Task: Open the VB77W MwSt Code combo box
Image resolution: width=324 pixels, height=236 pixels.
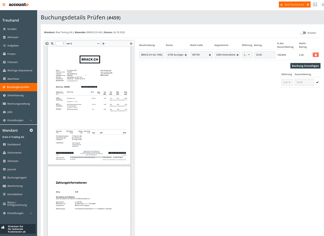Action: click(x=201, y=55)
